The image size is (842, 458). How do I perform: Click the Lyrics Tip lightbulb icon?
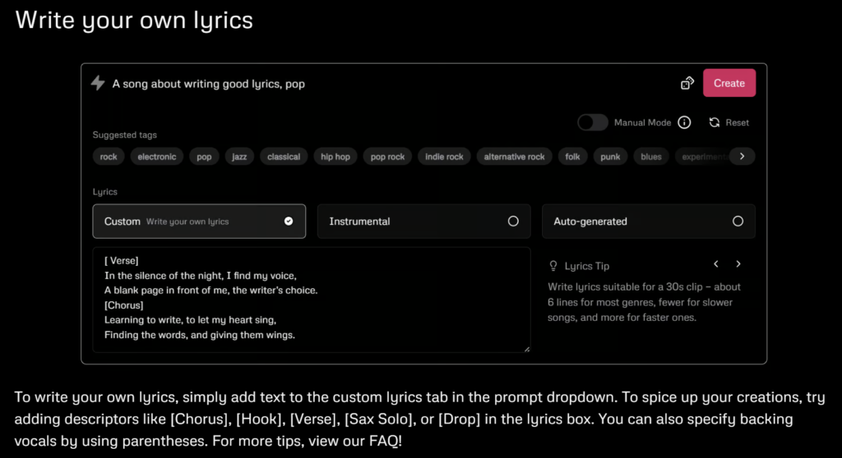coord(553,265)
